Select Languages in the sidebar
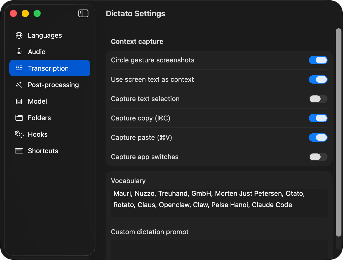343x260 pixels. 45,35
